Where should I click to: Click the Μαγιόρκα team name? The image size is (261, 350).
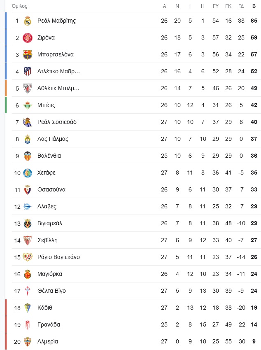(49, 274)
